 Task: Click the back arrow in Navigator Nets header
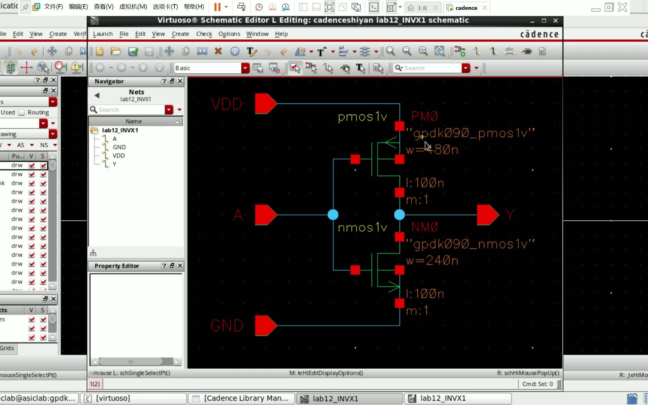pyautogui.click(x=97, y=95)
